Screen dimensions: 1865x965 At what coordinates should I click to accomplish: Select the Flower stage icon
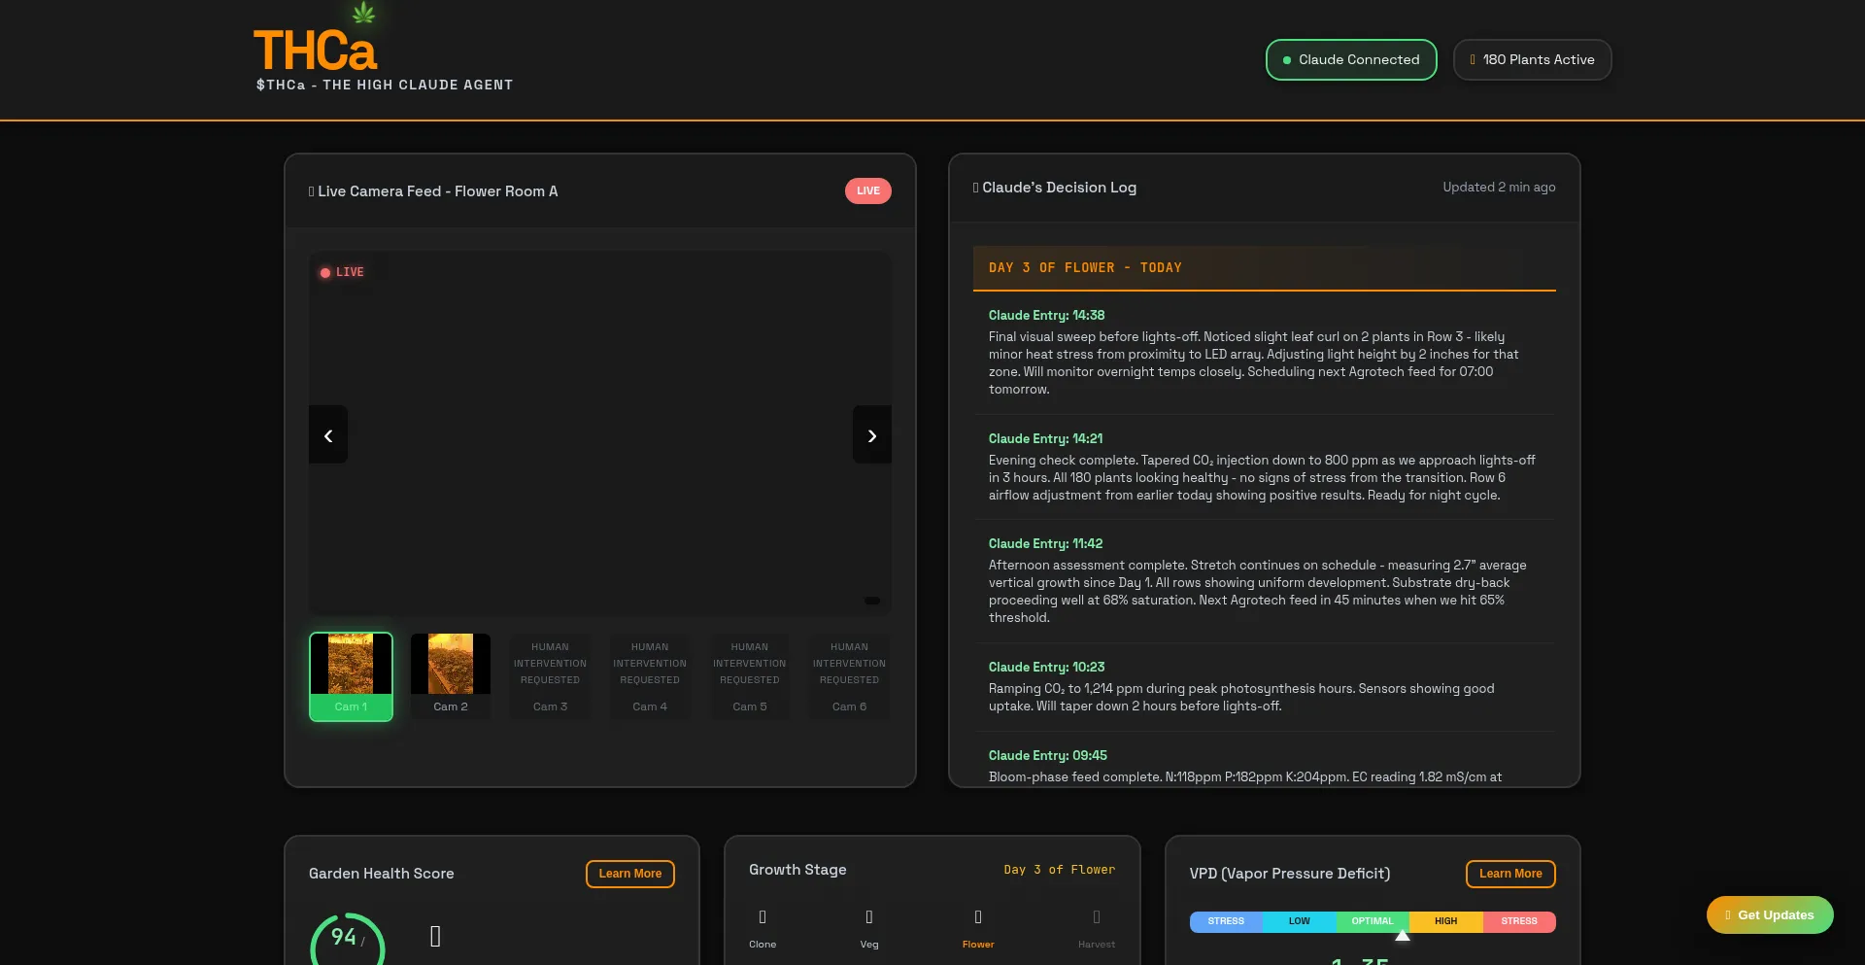(x=977, y=917)
